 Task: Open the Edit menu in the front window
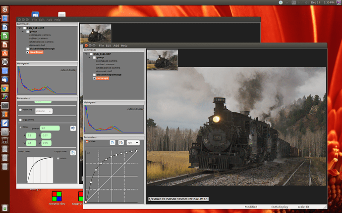109,45
